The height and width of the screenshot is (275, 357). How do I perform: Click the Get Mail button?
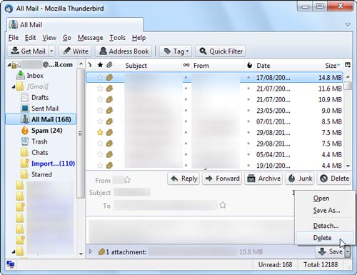tap(28, 51)
